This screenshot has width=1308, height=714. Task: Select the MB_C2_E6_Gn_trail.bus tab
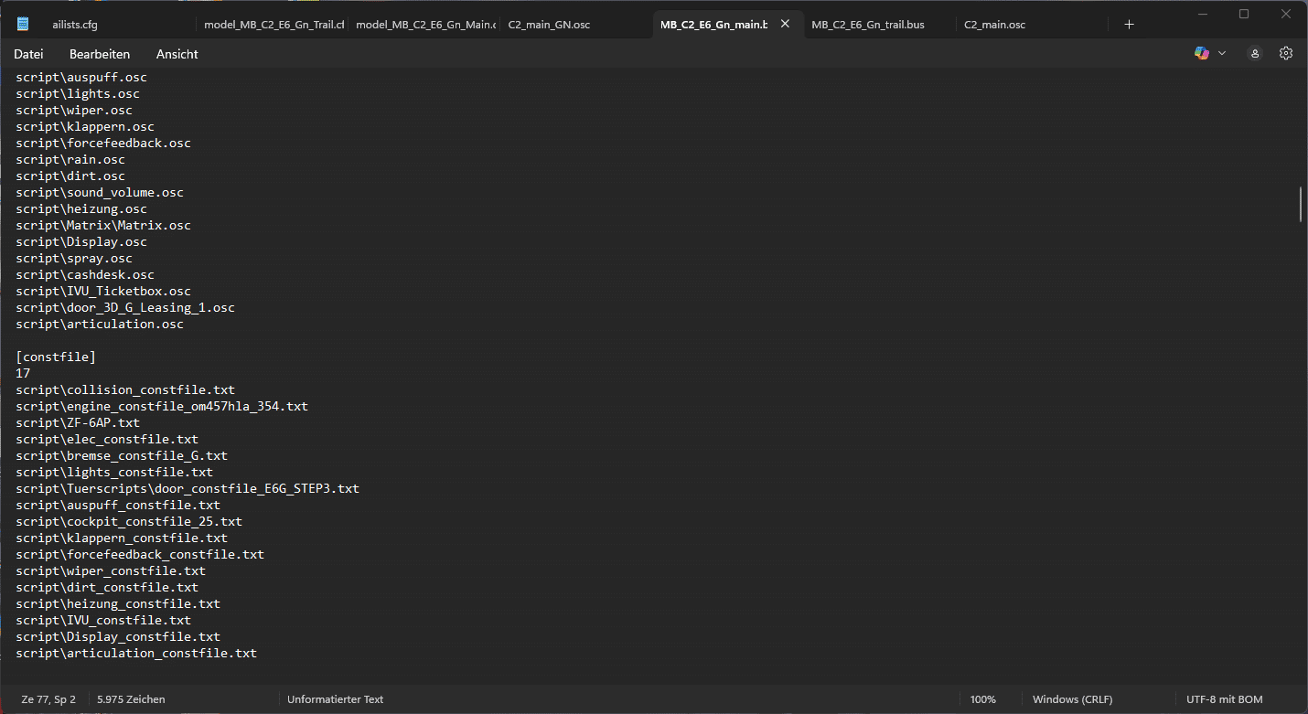[867, 25]
